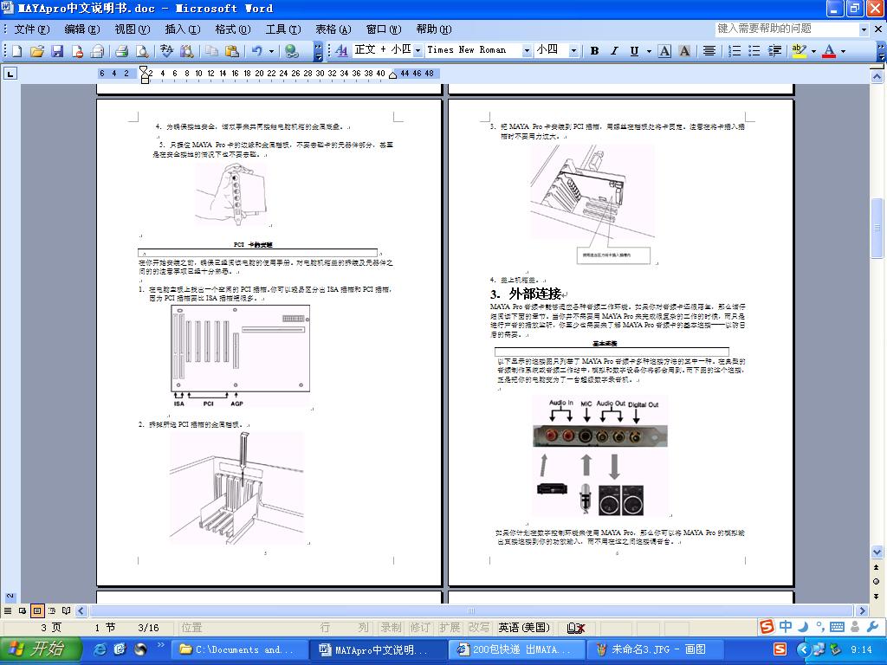The width and height of the screenshot is (887, 665).
Task: Click the Copy icon in the toolbar
Action: pyautogui.click(x=212, y=51)
